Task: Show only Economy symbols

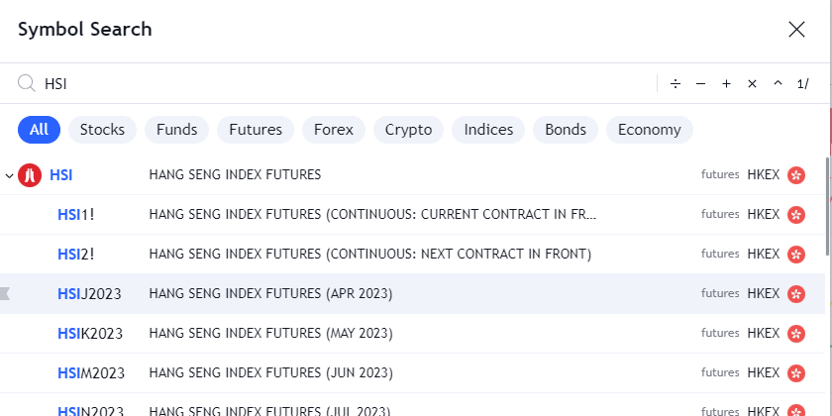Action: point(649,130)
